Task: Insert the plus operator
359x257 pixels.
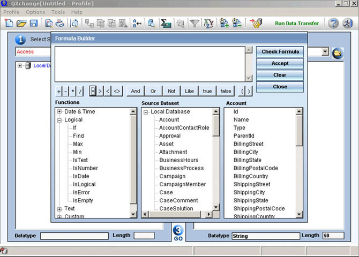Action: 59,92
